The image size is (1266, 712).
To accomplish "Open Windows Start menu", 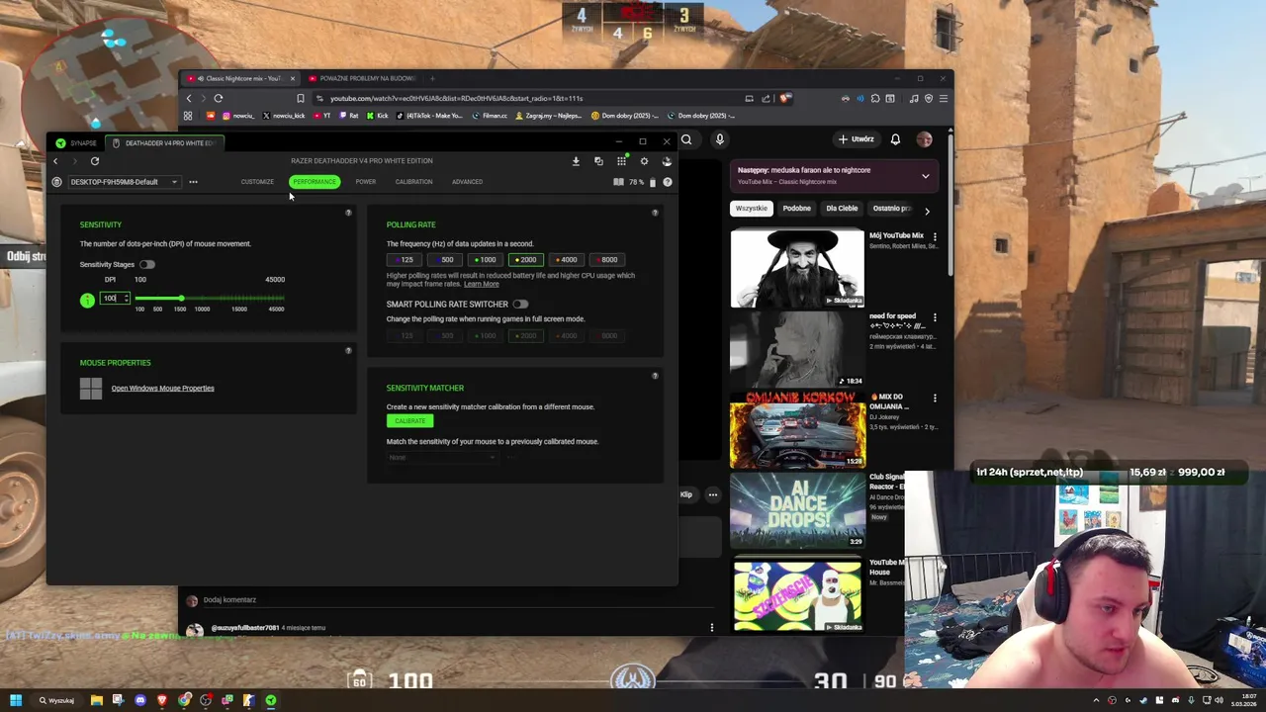I will coord(16,700).
